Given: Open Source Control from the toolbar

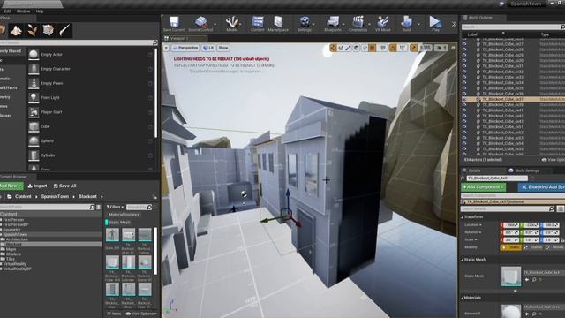Looking at the screenshot, I should 200,24.
